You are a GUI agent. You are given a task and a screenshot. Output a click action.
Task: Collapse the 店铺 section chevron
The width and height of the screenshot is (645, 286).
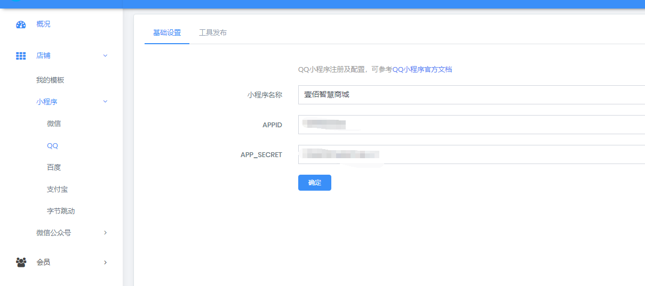[x=105, y=56]
